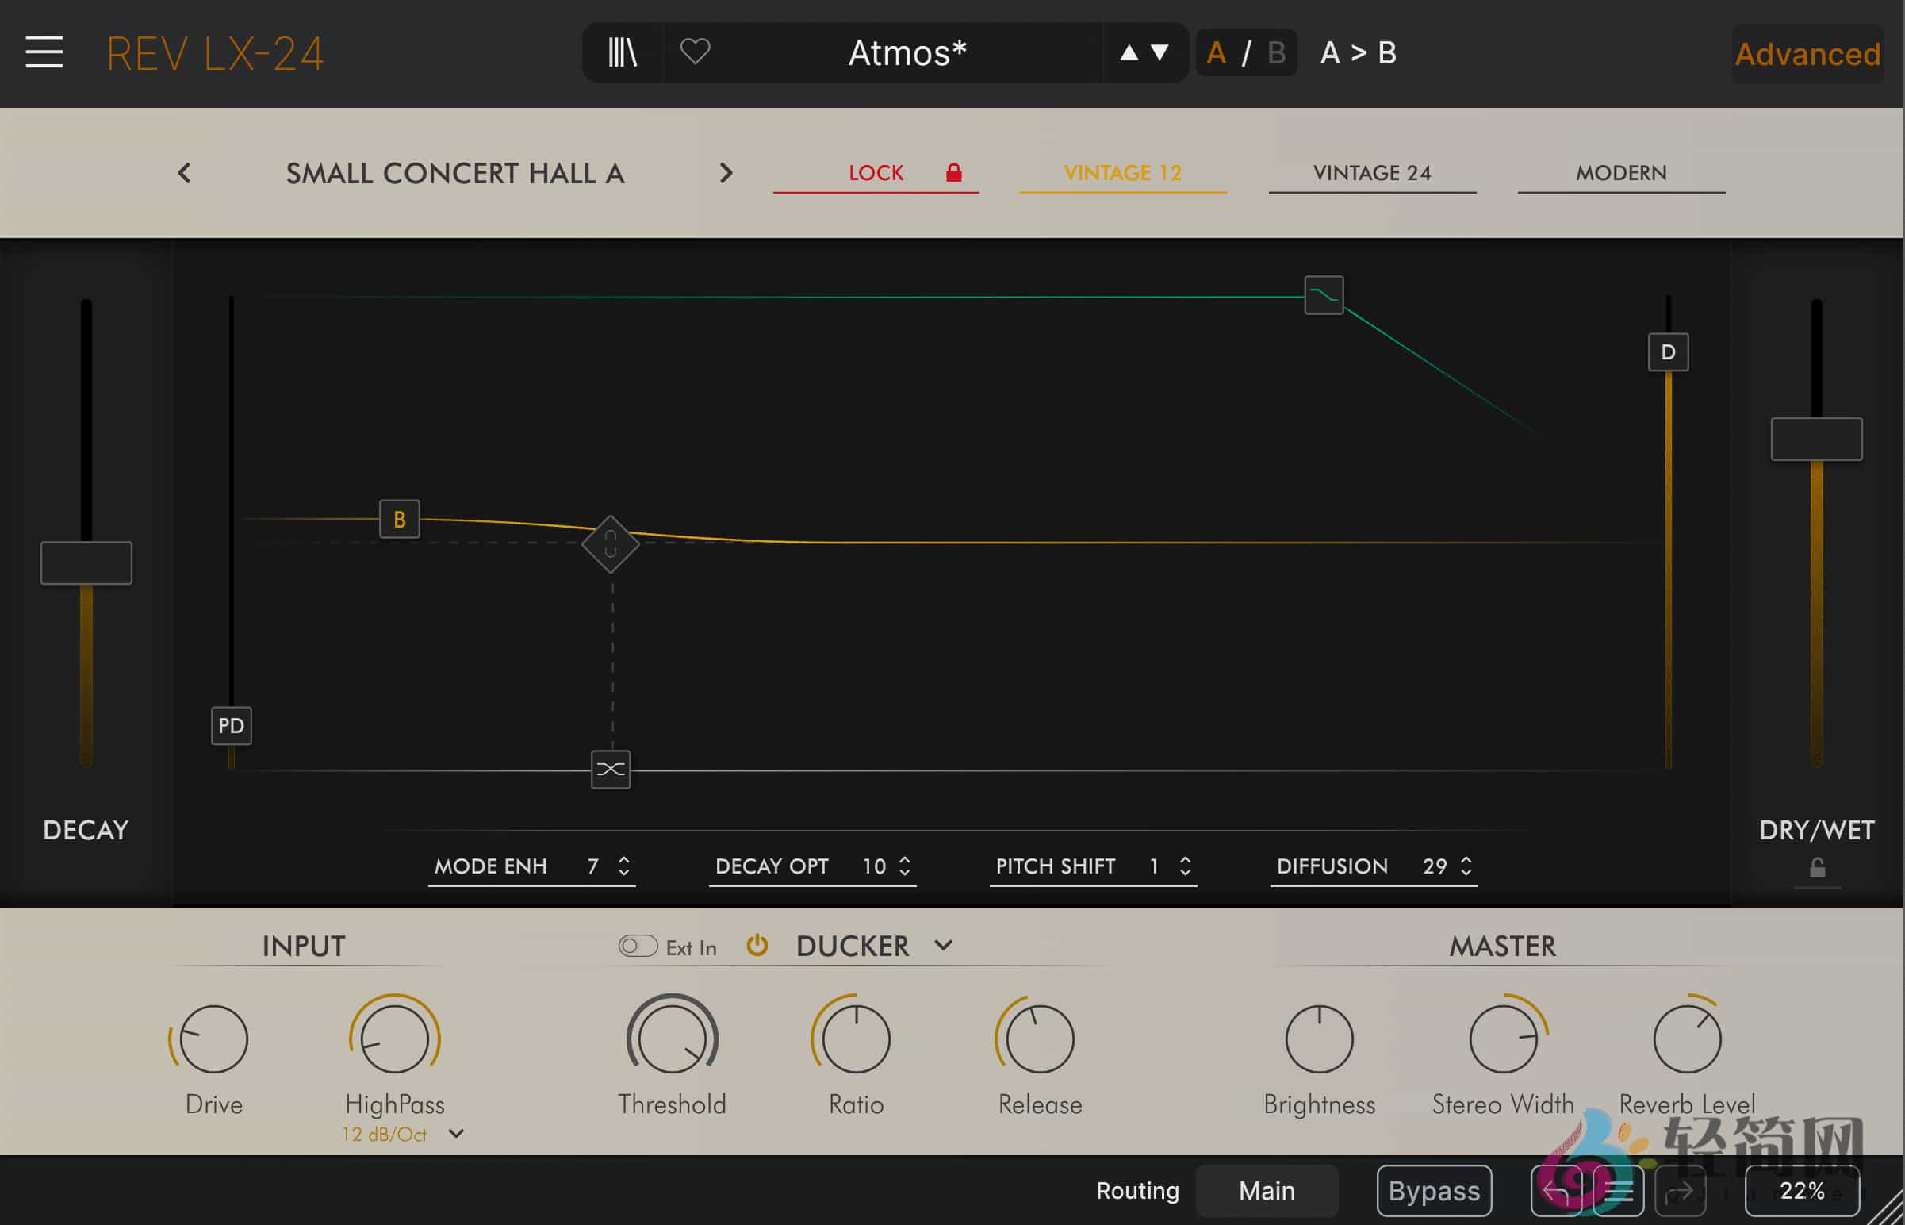
Task: Switch to the VINTAGE 24 tab
Action: (x=1372, y=173)
